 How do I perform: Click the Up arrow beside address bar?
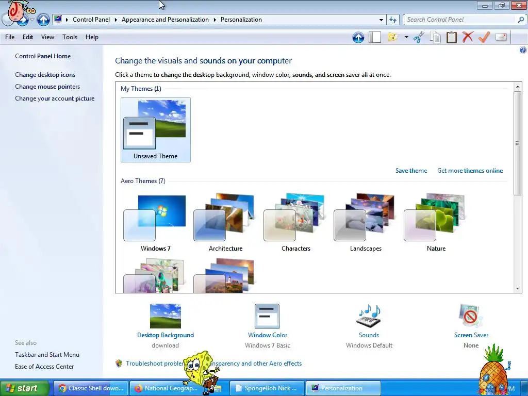[x=43, y=20]
